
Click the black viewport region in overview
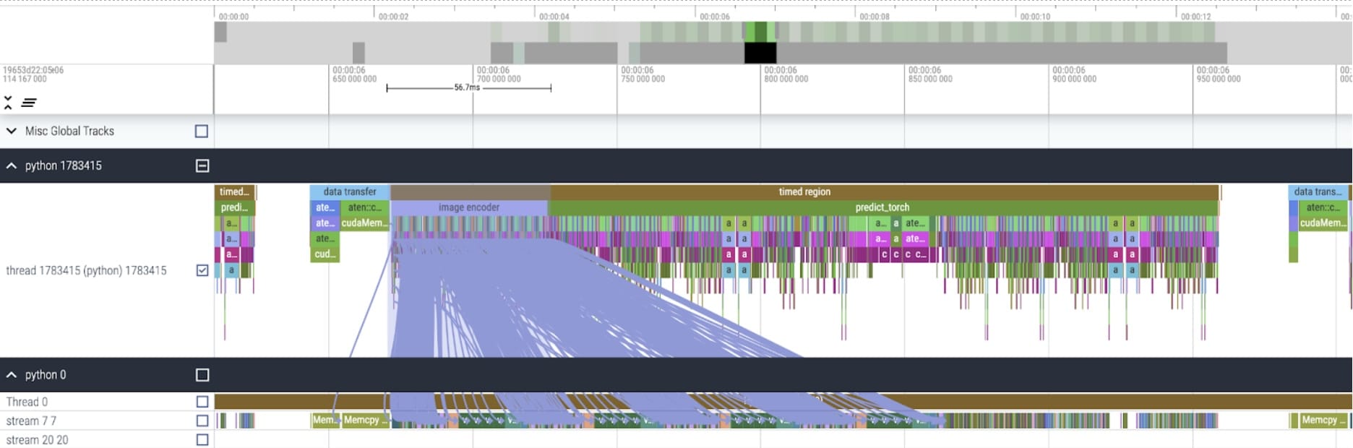click(x=760, y=53)
